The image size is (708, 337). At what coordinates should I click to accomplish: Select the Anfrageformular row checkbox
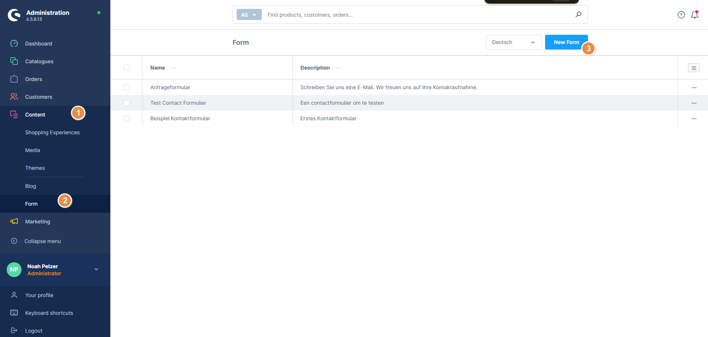pos(127,87)
